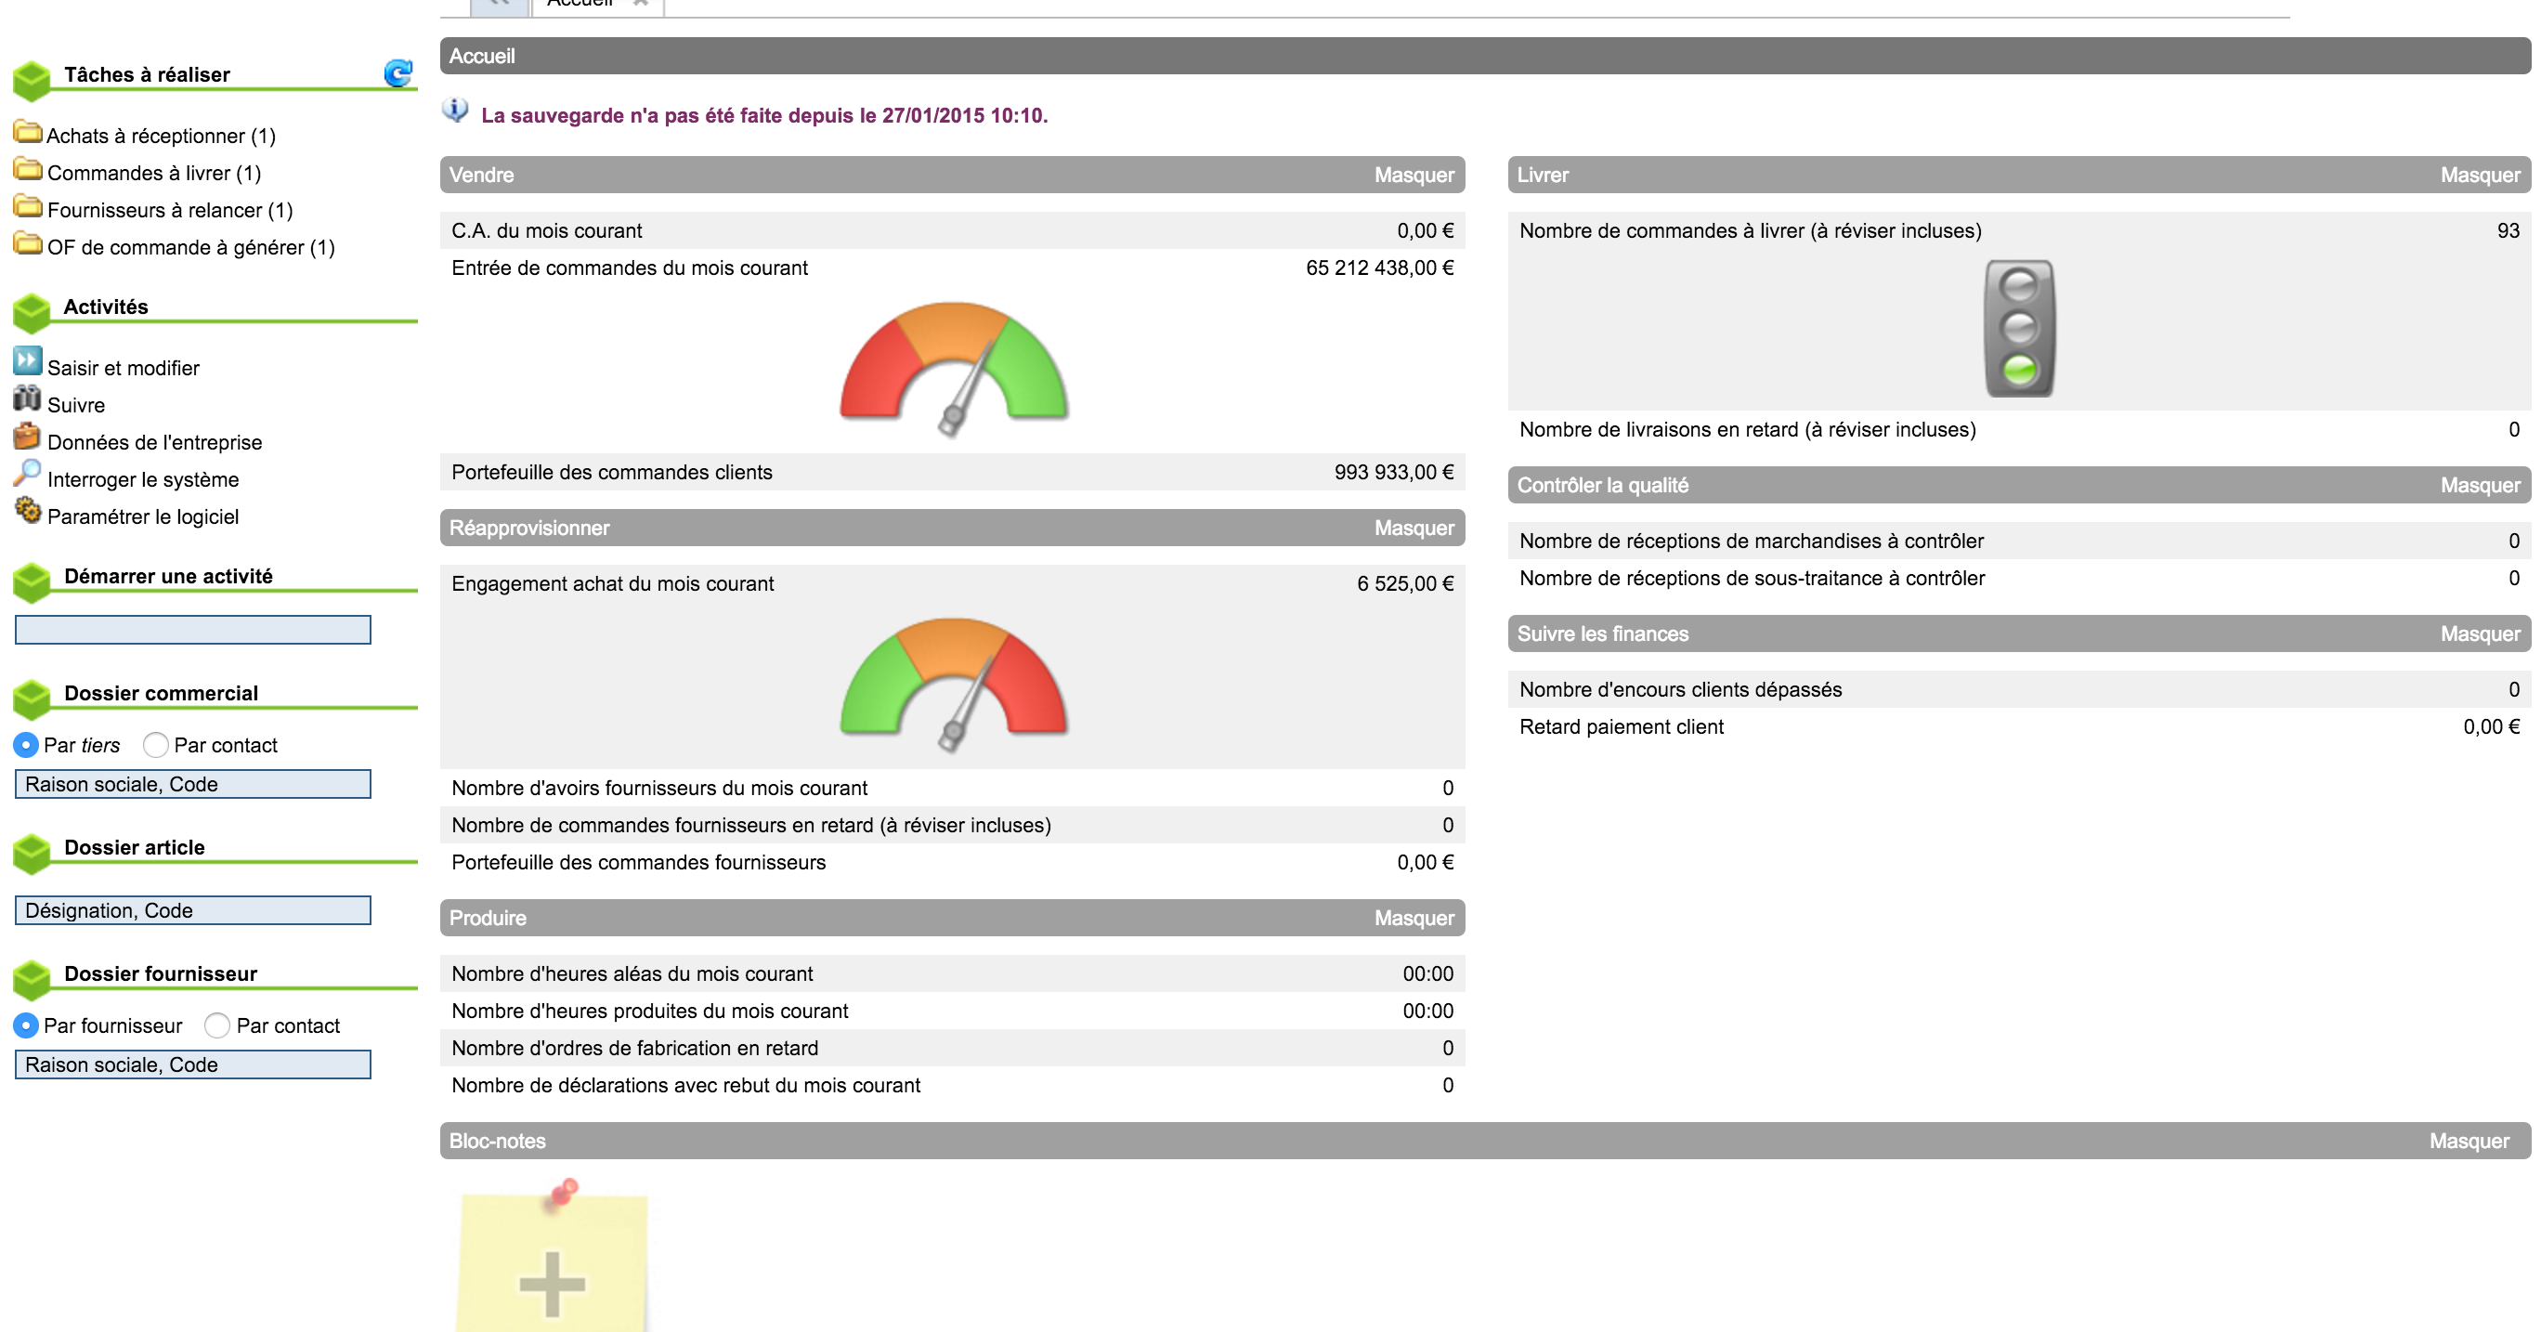Click Nombre de livraisons en retard row
This screenshot has height=1332, width=2541.
pyautogui.click(x=2019, y=429)
